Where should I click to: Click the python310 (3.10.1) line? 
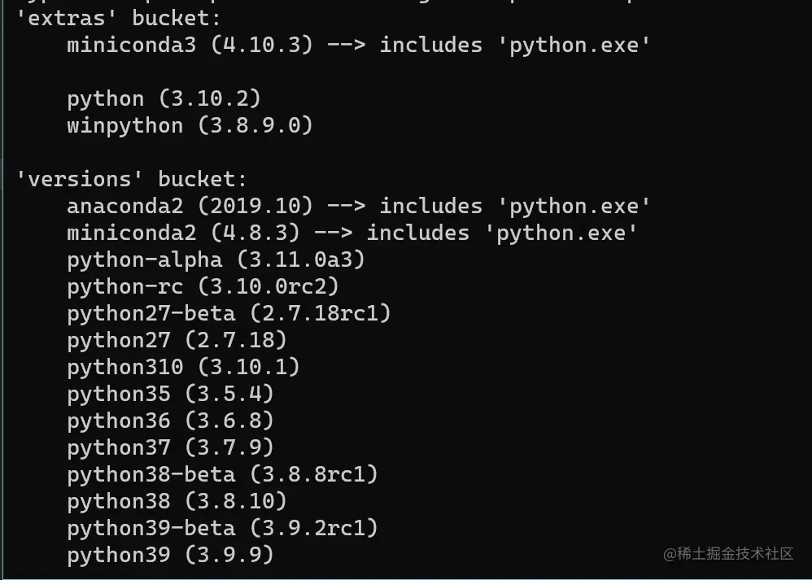coord(183,367)
